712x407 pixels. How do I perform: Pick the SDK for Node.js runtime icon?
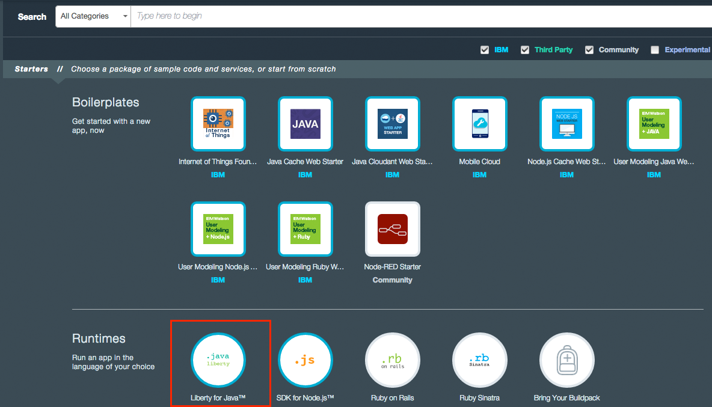305,360
